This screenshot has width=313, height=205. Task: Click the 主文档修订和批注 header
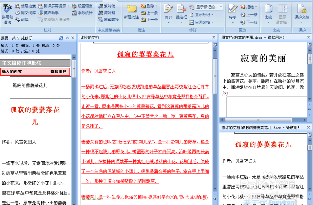point(35,63)
